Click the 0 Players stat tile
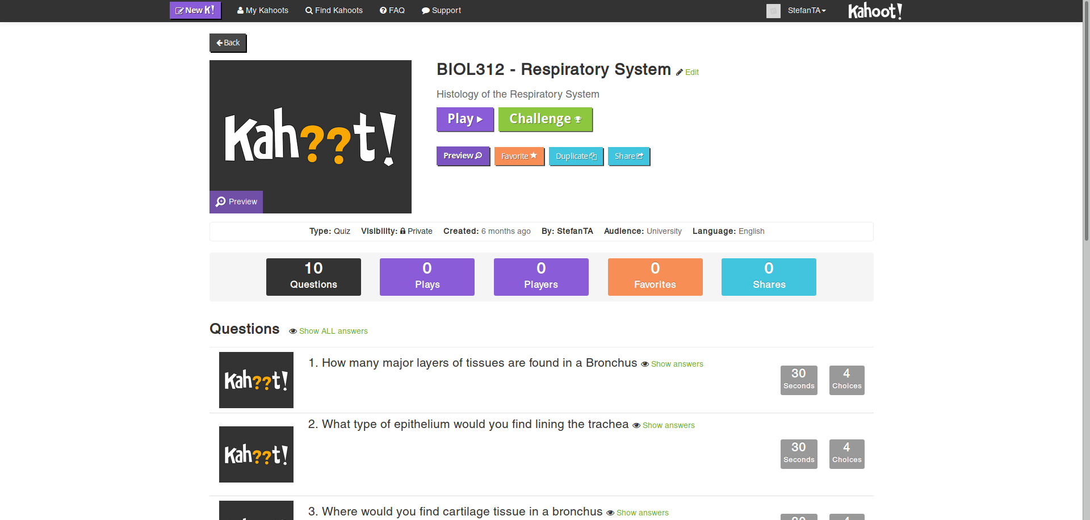The width and height of the screenshot is (1090, 520). tap(541, 277)
